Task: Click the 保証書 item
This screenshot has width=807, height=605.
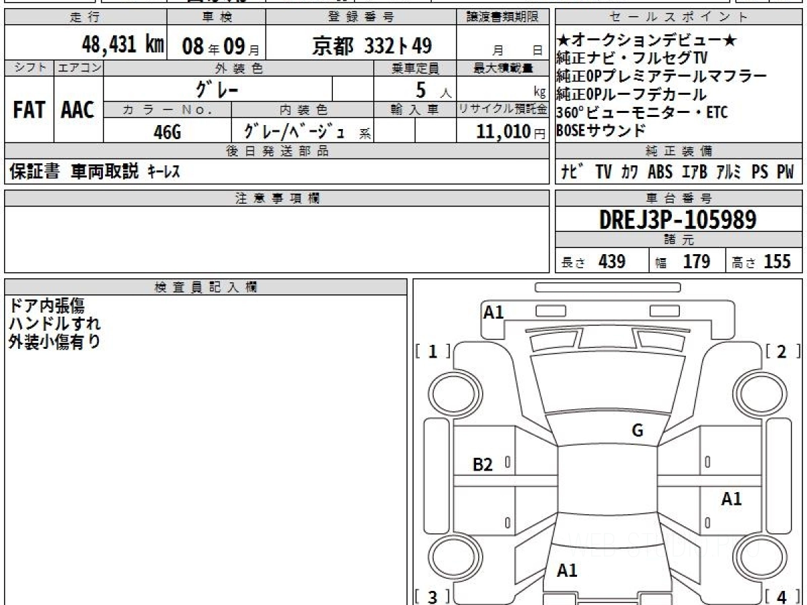Action: pos(35,172)
